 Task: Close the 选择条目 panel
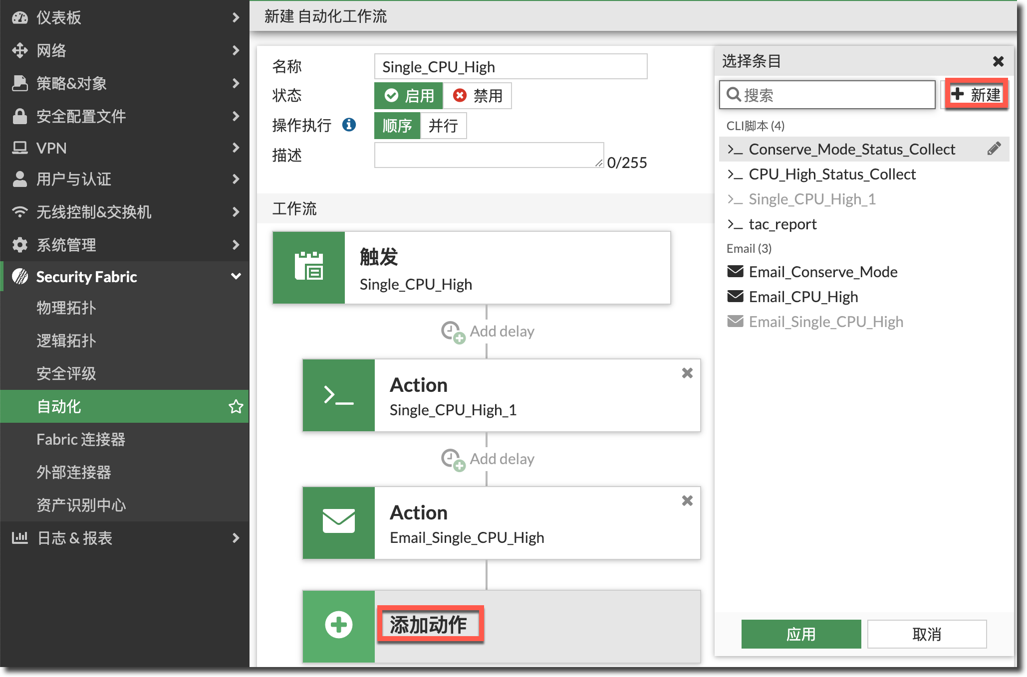tap(998, 61)
